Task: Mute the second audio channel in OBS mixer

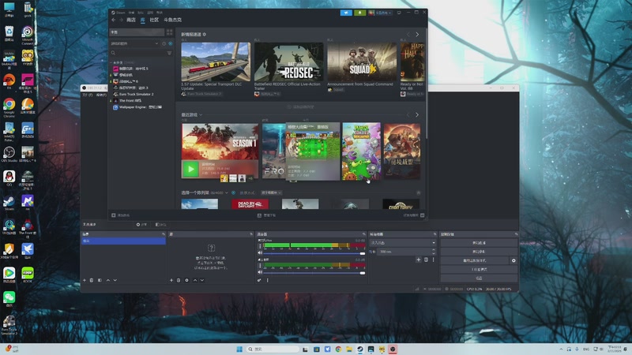Action: [260, 272]
